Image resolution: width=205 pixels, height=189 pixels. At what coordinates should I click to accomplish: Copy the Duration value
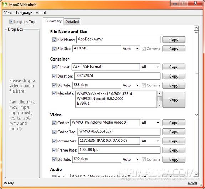[x=174, y=76]
